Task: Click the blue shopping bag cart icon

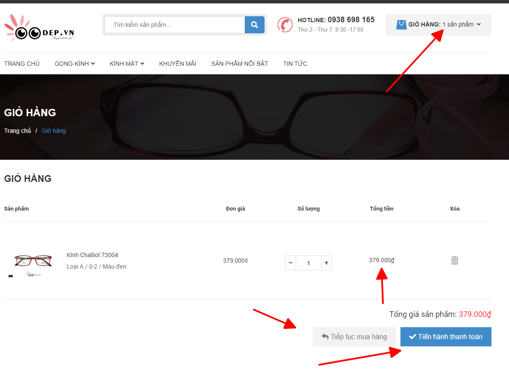Action: 401,24
